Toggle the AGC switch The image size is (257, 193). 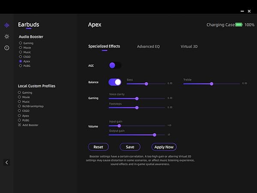coord(115,65)
